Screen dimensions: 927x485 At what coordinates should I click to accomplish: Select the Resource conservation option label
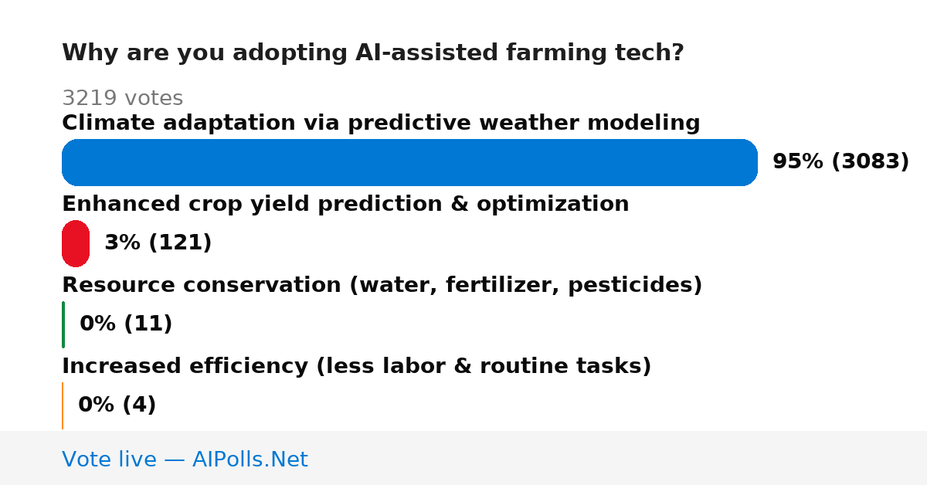[382, 286]
